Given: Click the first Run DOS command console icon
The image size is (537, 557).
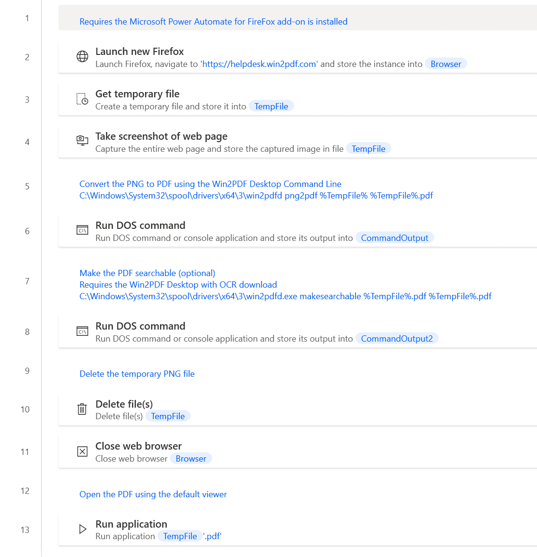Looking at the screenshot, I should tap(82, 230).
